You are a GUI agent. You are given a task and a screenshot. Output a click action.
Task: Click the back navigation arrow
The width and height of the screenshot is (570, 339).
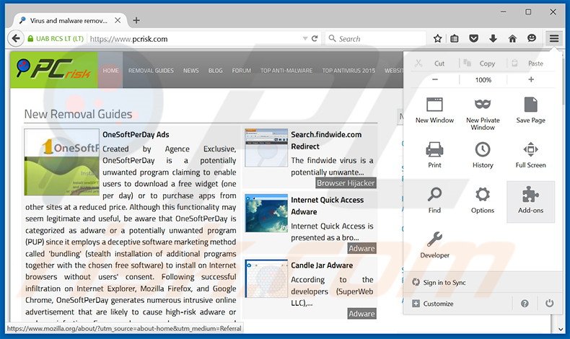tap(16, 38)
